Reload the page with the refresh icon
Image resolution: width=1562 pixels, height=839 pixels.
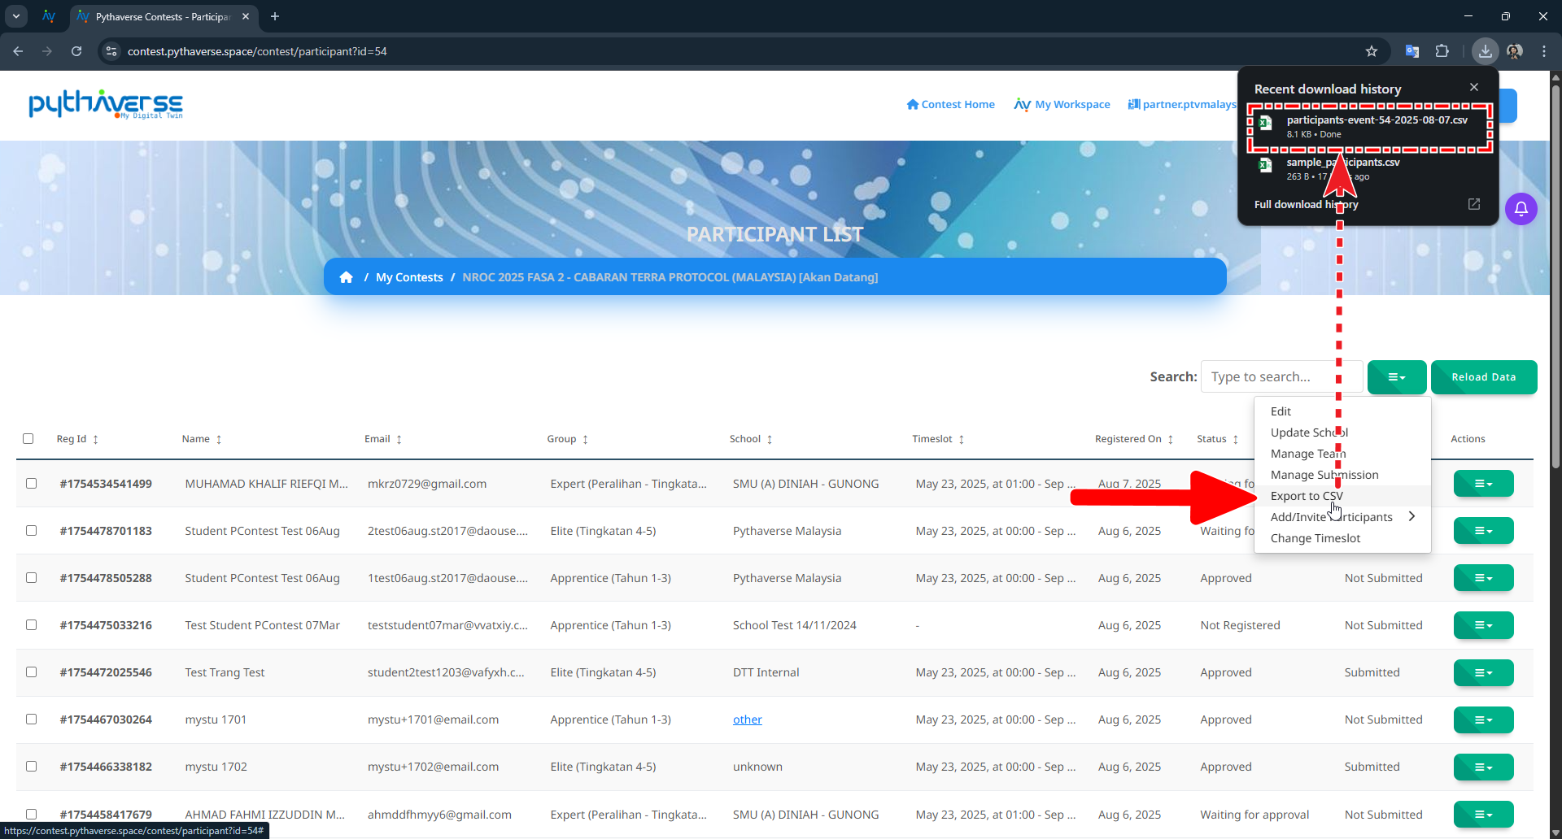[x=76, y=51]
